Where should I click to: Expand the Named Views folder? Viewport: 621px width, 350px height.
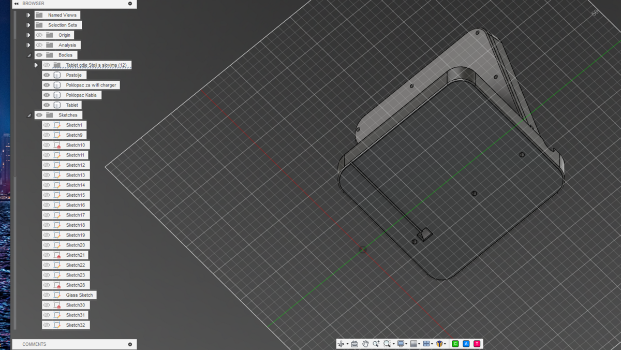29,15
